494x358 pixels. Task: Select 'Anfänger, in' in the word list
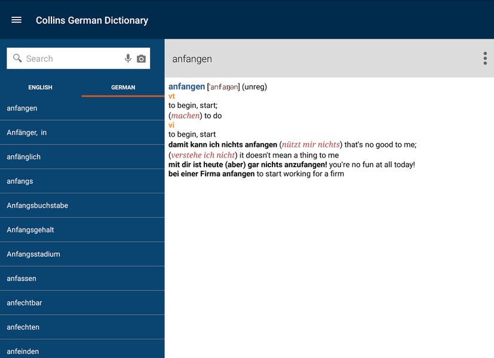[82, 132]
